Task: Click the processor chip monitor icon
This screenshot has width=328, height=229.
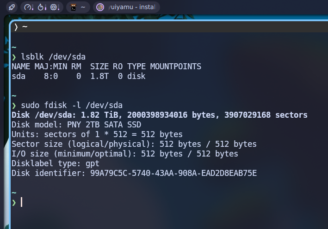Action: [x=54, y=7]
